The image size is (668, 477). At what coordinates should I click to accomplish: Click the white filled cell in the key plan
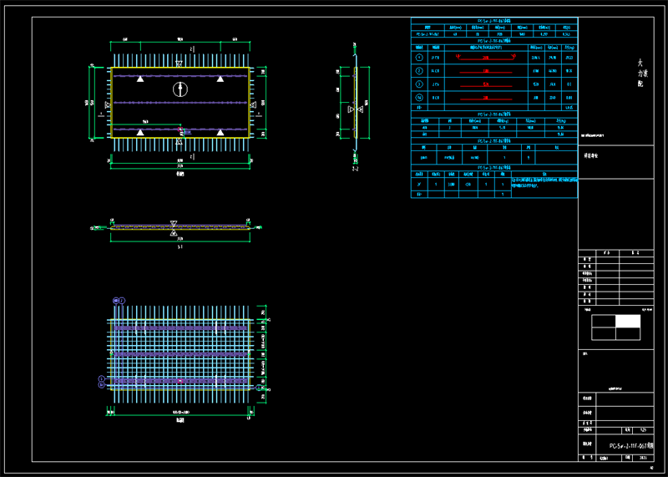click(x=628, y=321)
